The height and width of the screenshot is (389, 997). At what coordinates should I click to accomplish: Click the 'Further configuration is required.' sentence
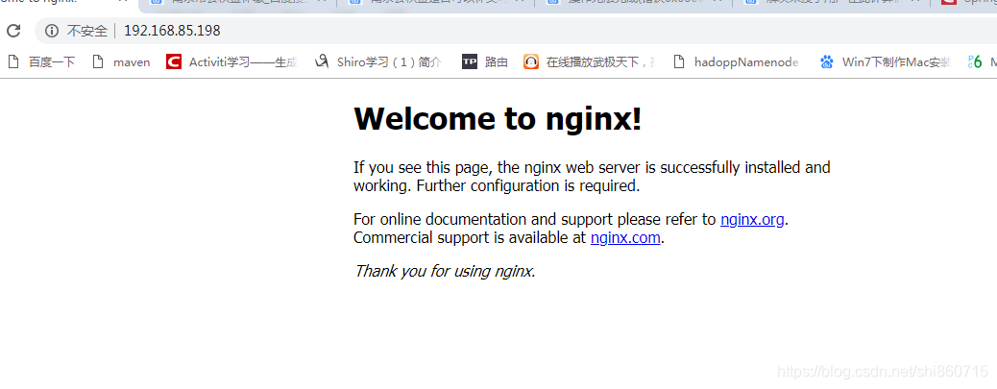[x=527, y=186]
